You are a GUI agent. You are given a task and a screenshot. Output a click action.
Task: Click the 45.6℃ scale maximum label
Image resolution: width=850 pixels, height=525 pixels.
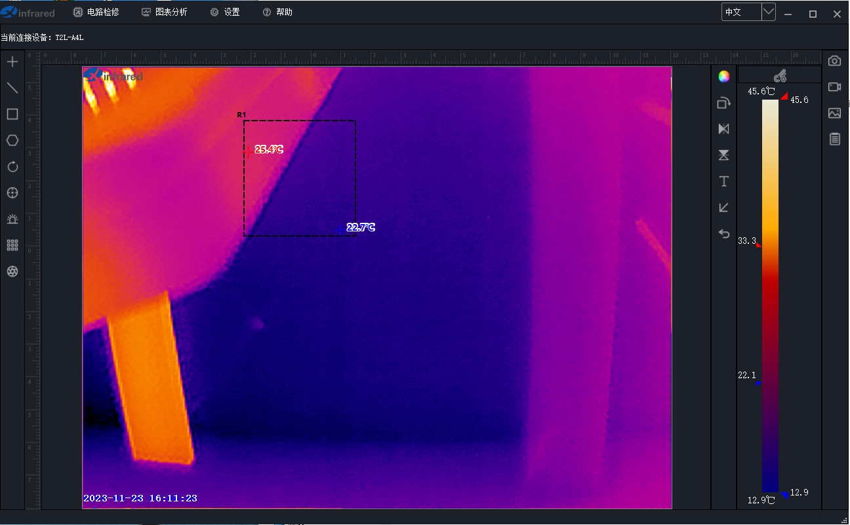tap(761, 92)
